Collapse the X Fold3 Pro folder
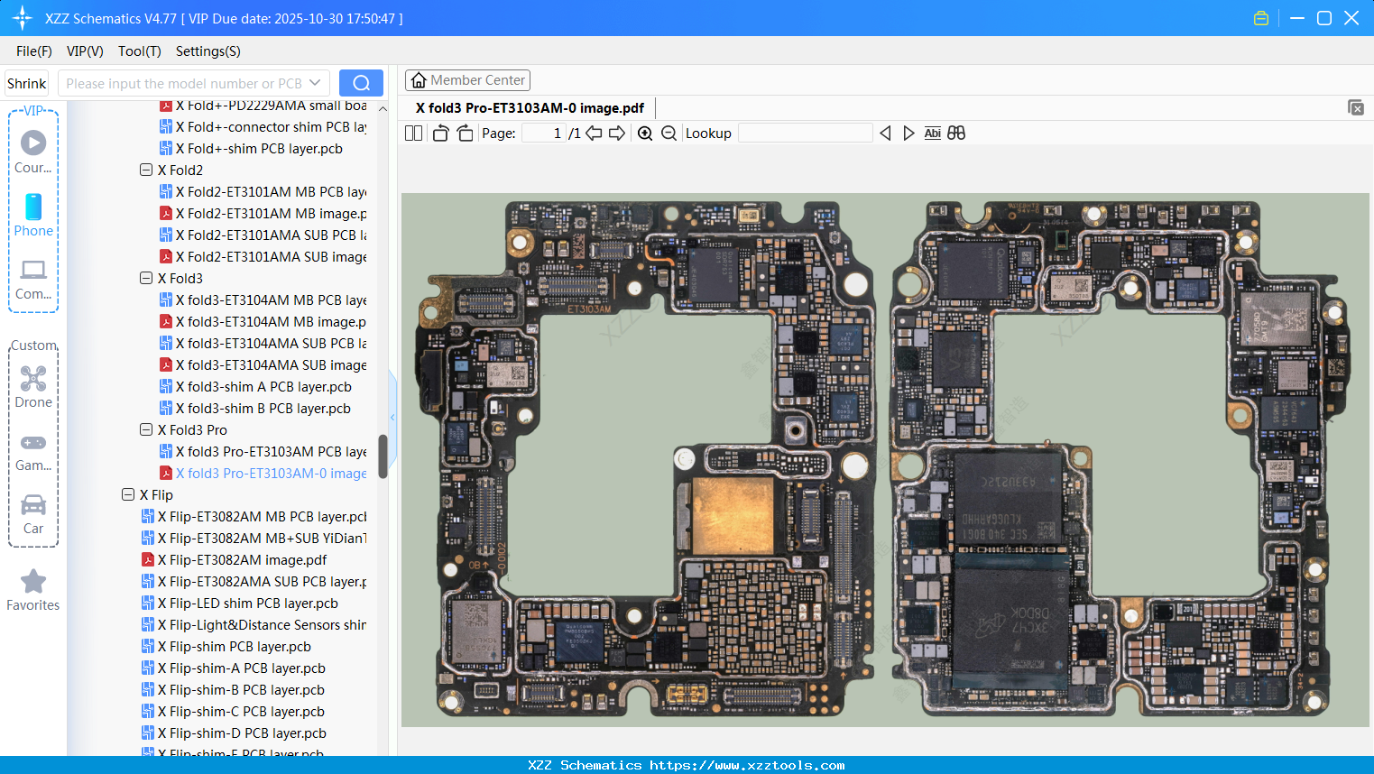The width and height of the screenshot is (1374, 774). point(146,429)
